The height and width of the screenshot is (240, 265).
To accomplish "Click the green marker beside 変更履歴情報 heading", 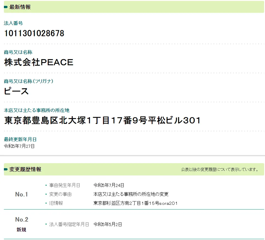I will tap(6, 169).
